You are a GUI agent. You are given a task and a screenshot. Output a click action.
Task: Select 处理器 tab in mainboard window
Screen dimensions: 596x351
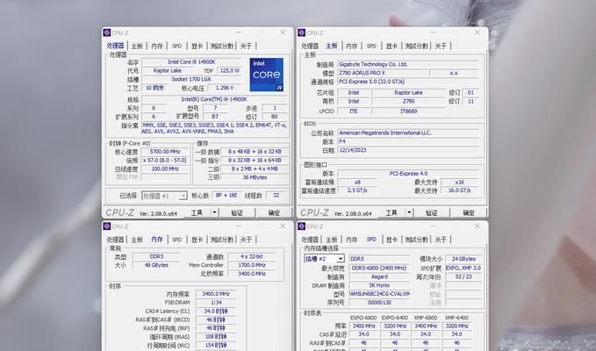tap(310, 46)
